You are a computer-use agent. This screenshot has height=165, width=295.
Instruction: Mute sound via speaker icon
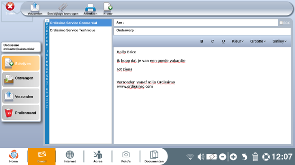coord(201,157)
